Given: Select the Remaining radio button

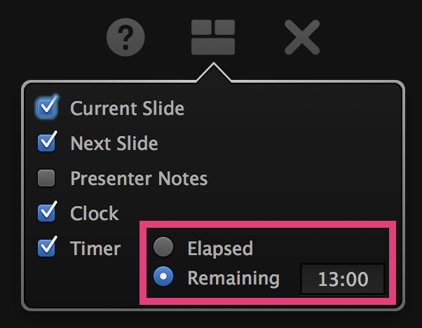Looking at the screenshot, I should [163, 278].
